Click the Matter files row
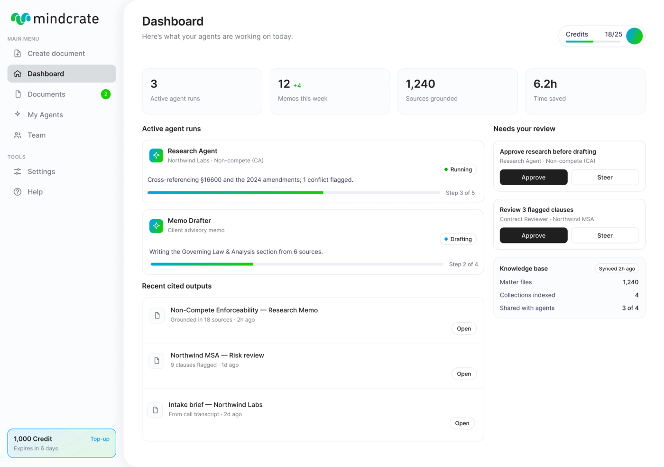The width and height of the screenshot is (664, 467). coord(569,282)
